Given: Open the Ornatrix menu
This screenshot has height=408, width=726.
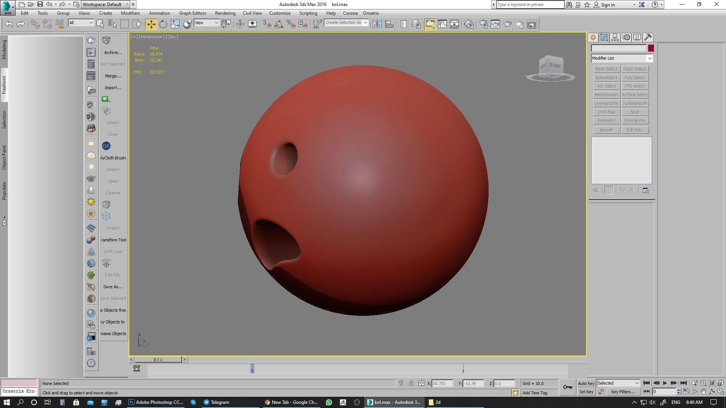Looking at the screenshot, I should [371, 13].
